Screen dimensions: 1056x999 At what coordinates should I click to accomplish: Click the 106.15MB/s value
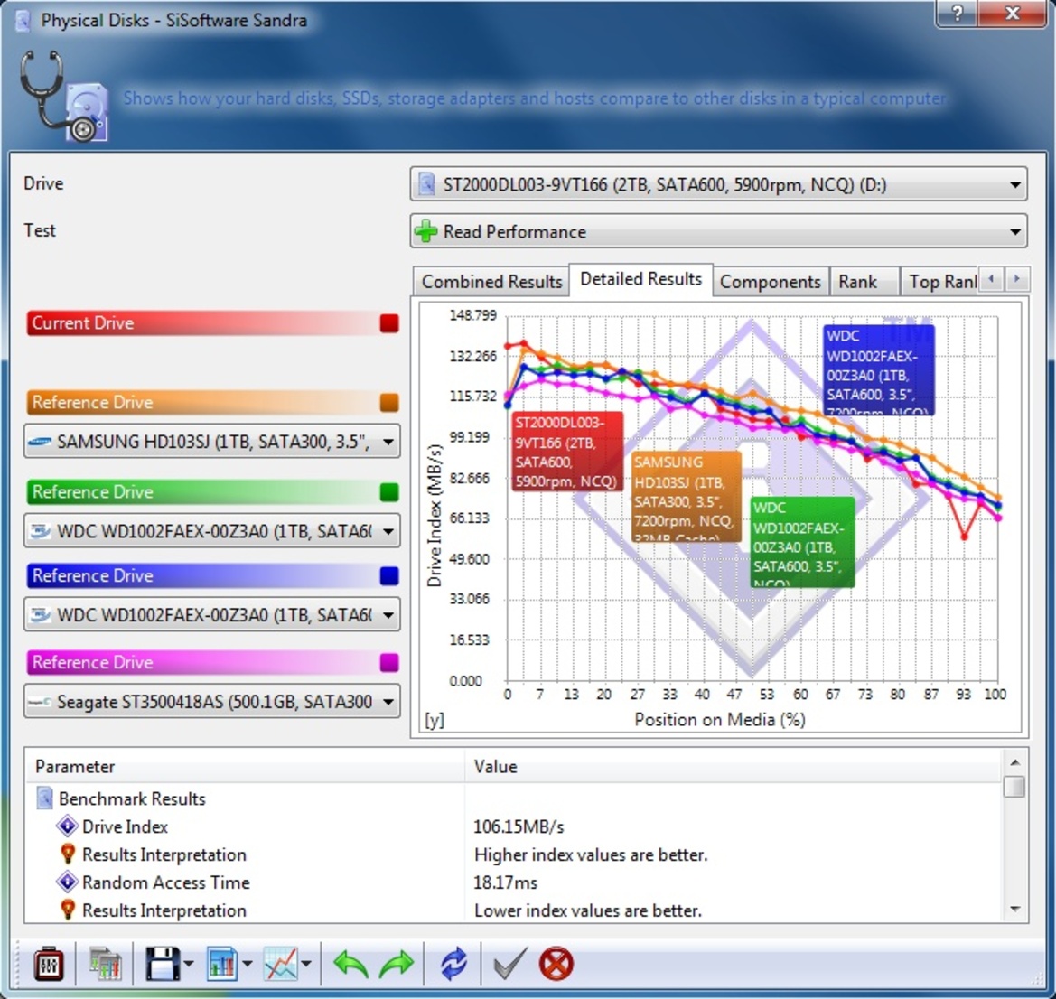click(x=519, y=826)
